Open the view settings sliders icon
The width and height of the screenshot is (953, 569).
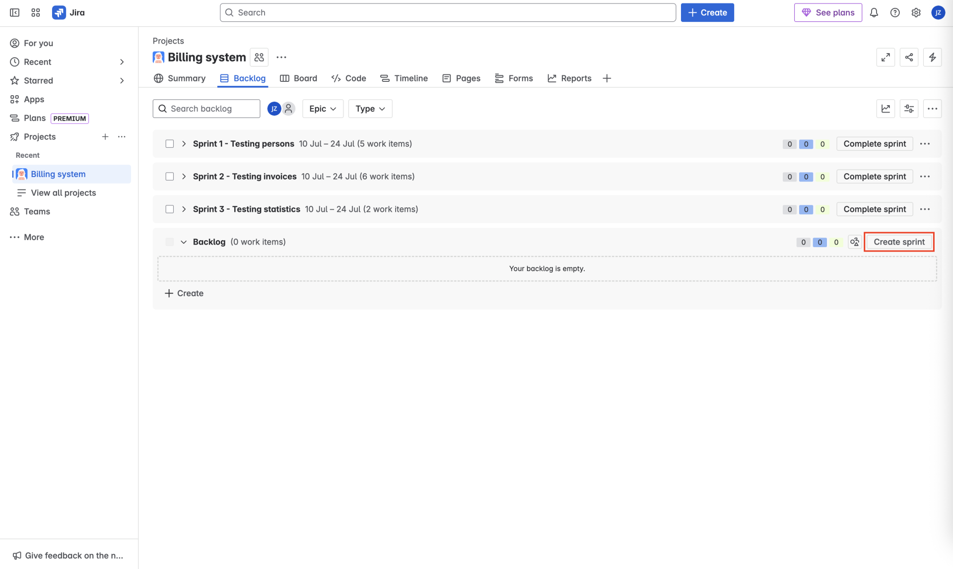tap(909, 109)
